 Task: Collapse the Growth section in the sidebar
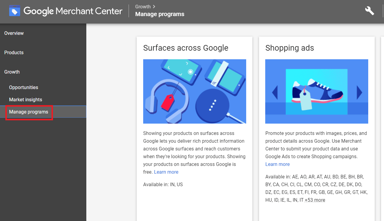tap(12, 72)
